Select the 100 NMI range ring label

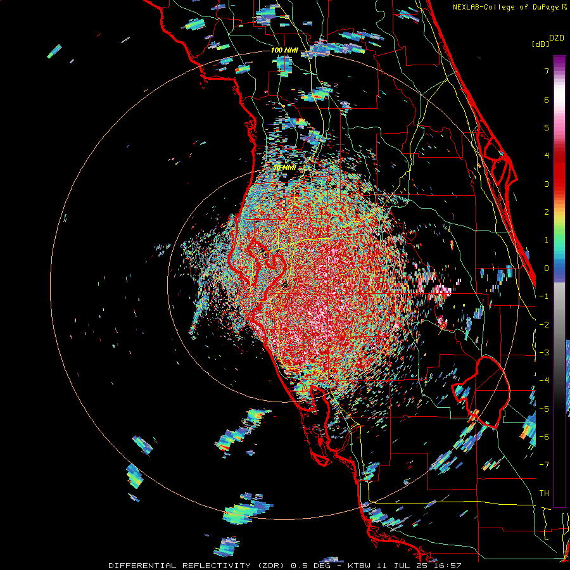coord(284,50)
